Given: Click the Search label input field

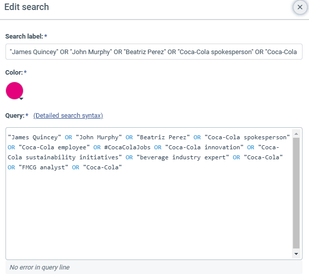Looking at the screenshot, I should (x=153, y=52).
